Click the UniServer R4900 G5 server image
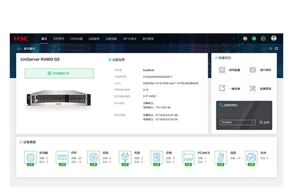Screen dimensions: 293x195 pyautogui.click(x=59, y=98)
